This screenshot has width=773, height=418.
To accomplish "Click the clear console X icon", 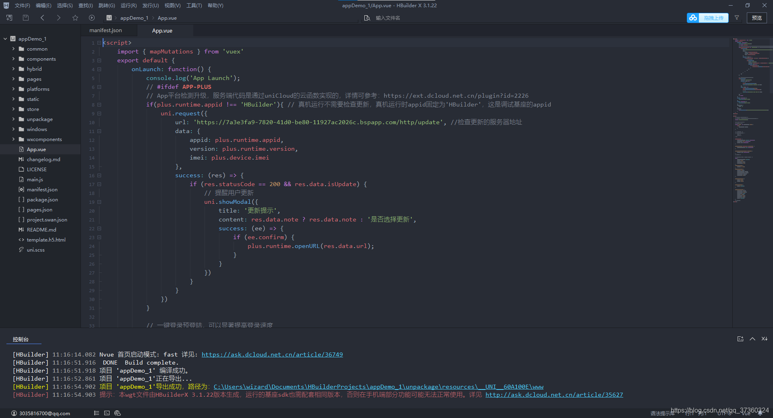I will [764, 339].
